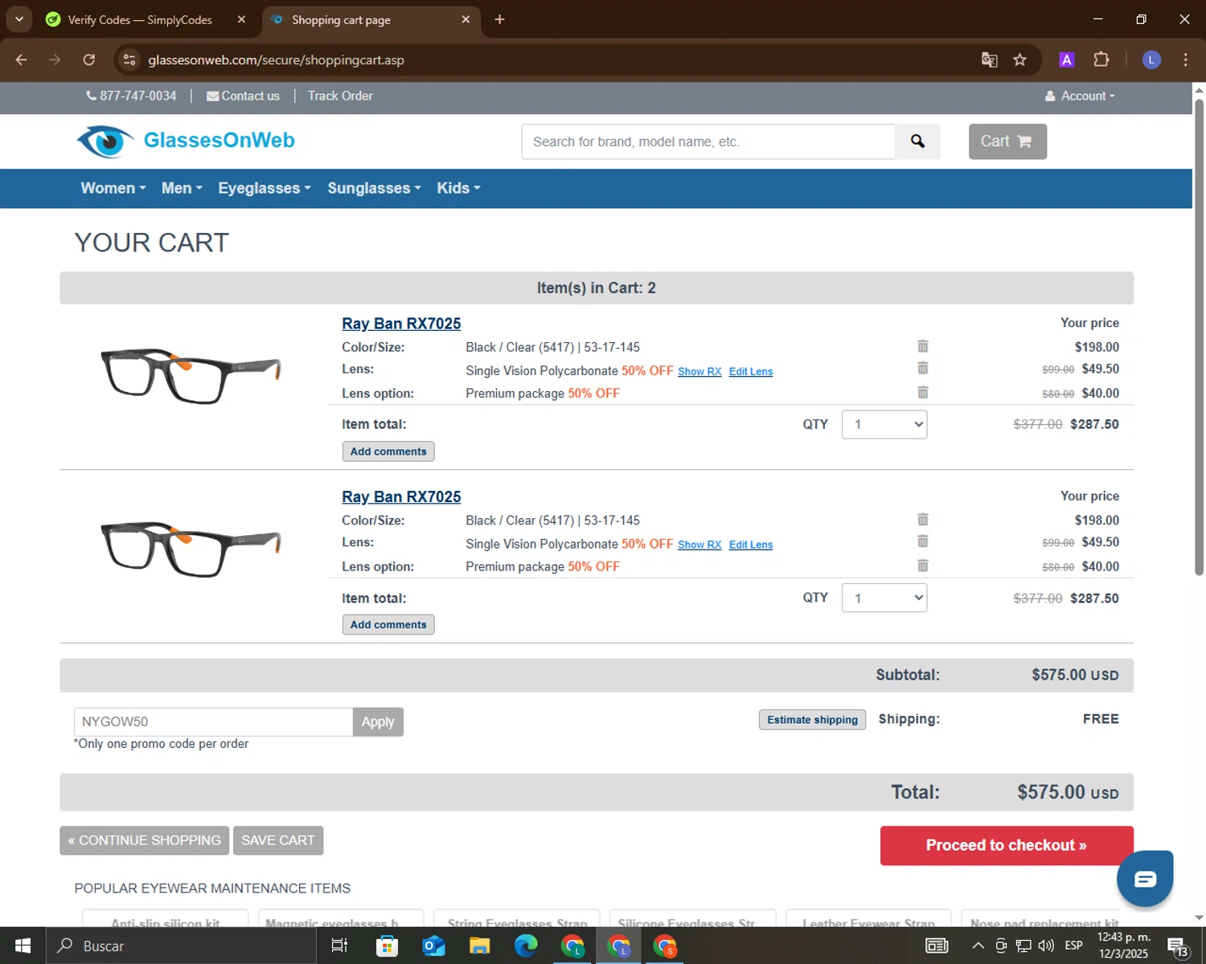Screen dimensions: 1206x964
Task: Remove lens line from second Ray Ban item
Action: point(923,541)
